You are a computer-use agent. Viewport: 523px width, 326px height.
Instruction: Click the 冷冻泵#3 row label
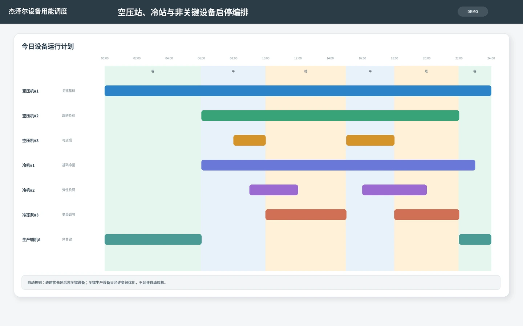[x=30, y=215]
